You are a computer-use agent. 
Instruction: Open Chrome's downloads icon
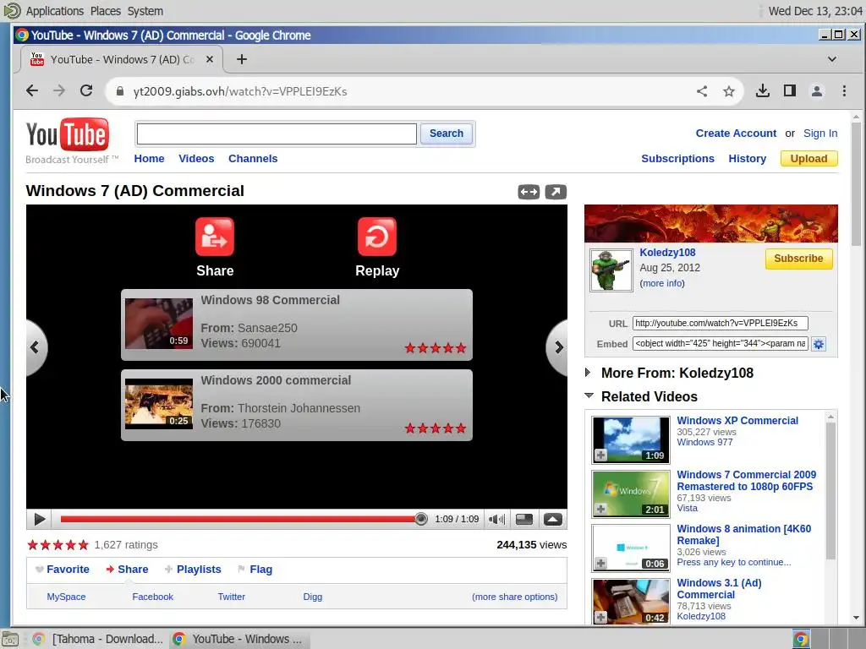click(763, 90)
